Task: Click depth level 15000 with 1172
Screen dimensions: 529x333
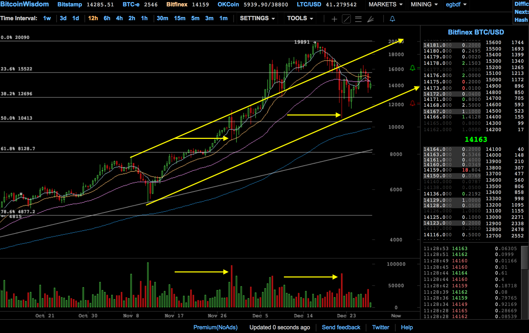Action: pos(505,80)
